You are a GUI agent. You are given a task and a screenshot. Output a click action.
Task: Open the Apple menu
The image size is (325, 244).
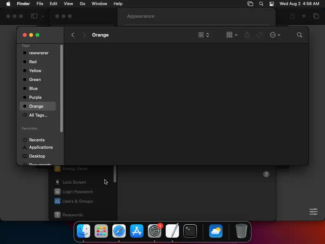coord(8,4)
